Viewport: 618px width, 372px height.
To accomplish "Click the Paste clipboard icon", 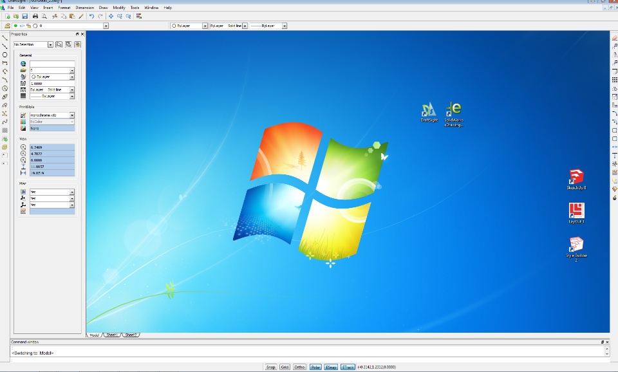I will click(72, 16).
